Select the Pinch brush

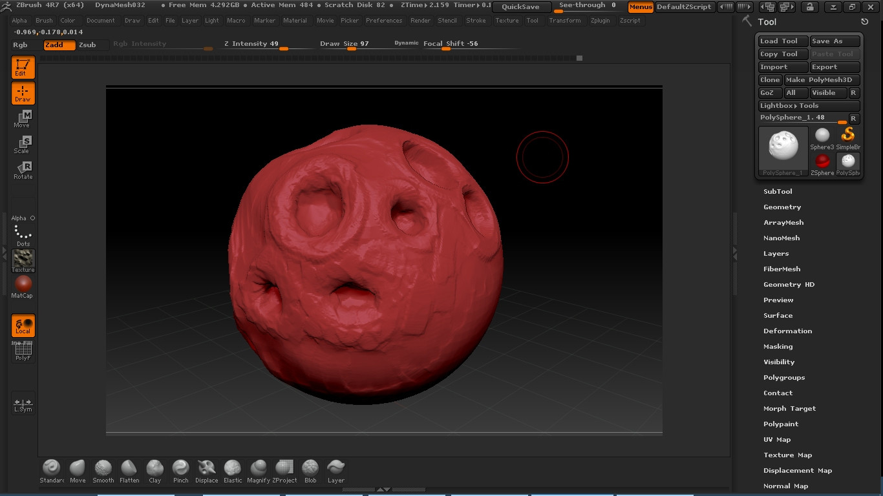coord(181,471)
